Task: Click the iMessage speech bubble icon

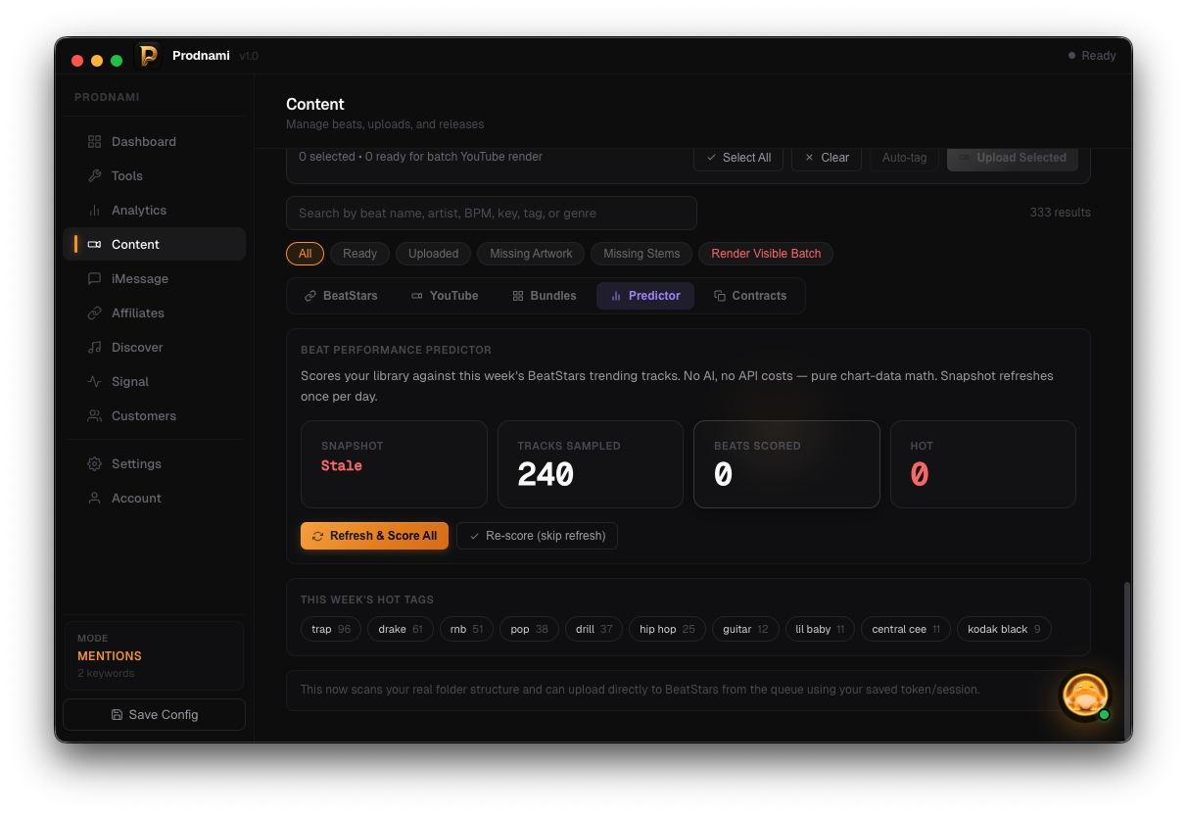Action: 94,279
